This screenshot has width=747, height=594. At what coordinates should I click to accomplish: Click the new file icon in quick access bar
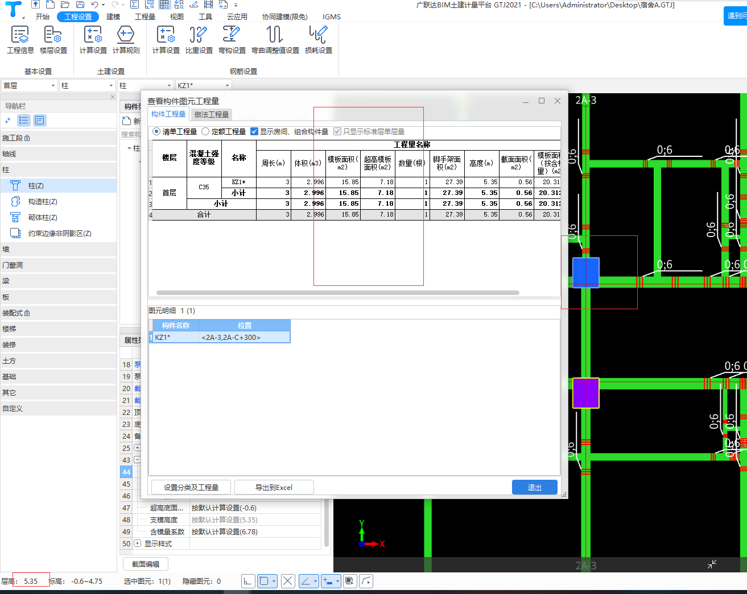[x=51, y=5]
